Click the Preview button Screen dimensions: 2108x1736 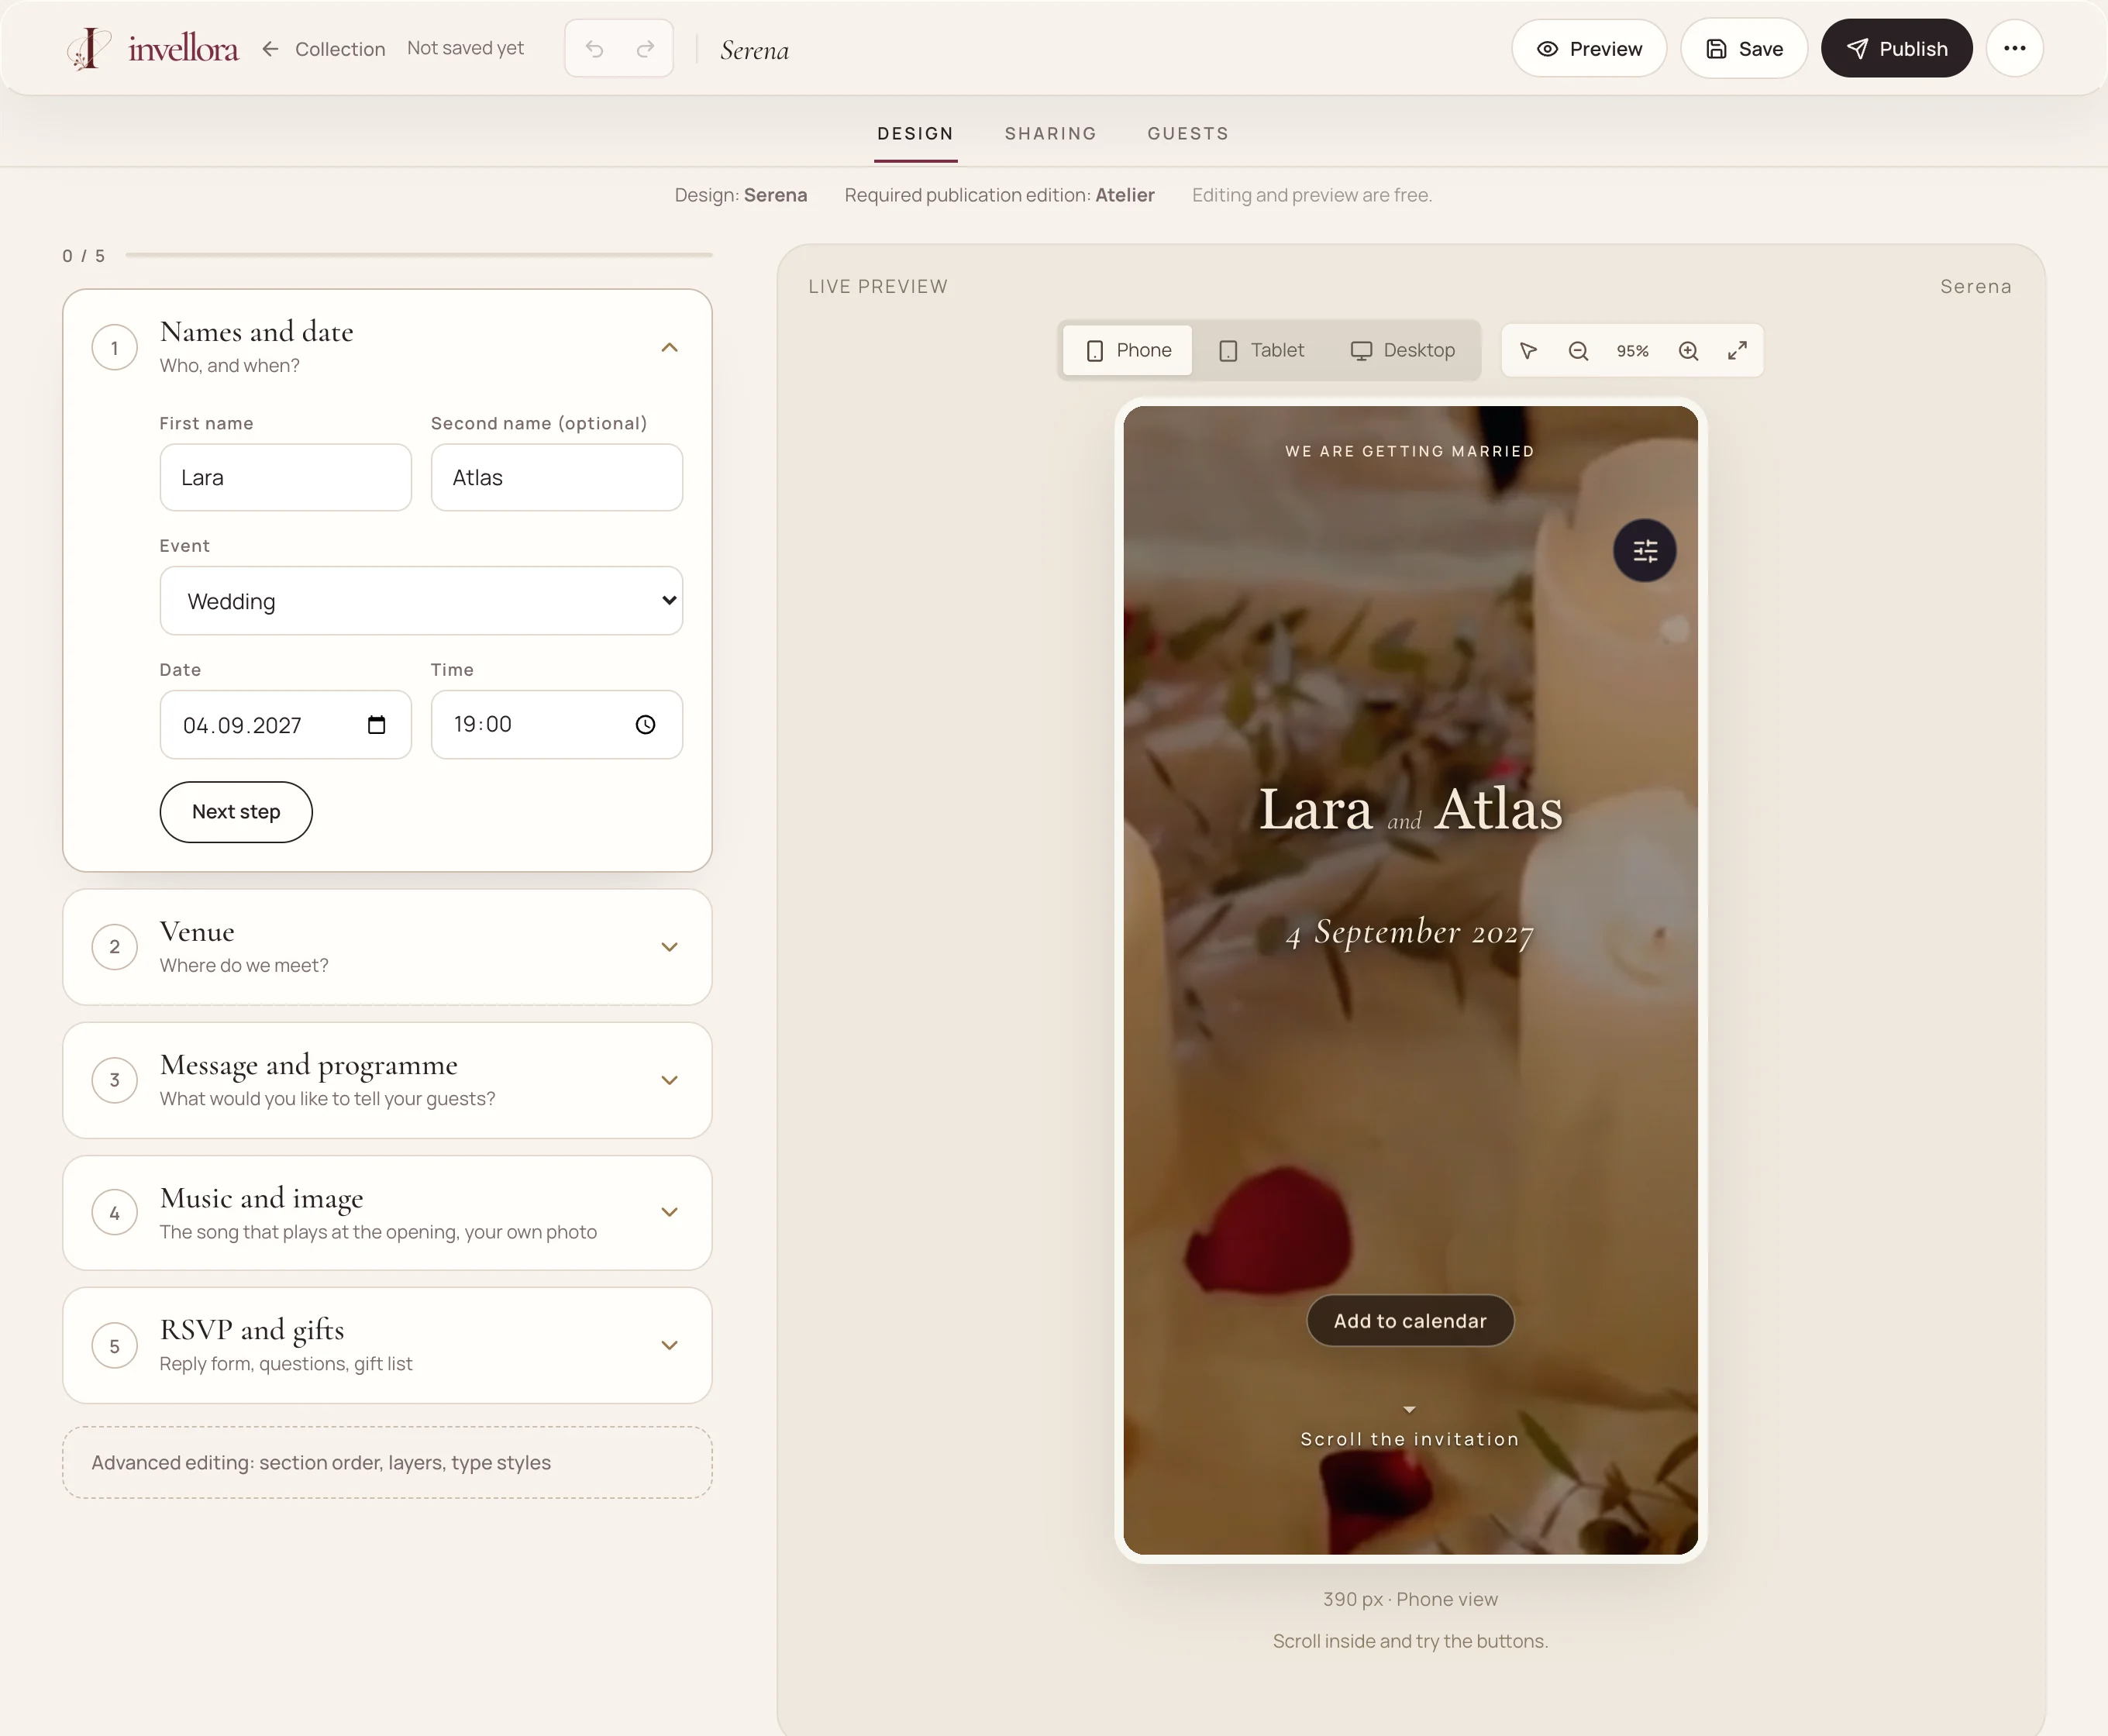tap(1589, 48)
